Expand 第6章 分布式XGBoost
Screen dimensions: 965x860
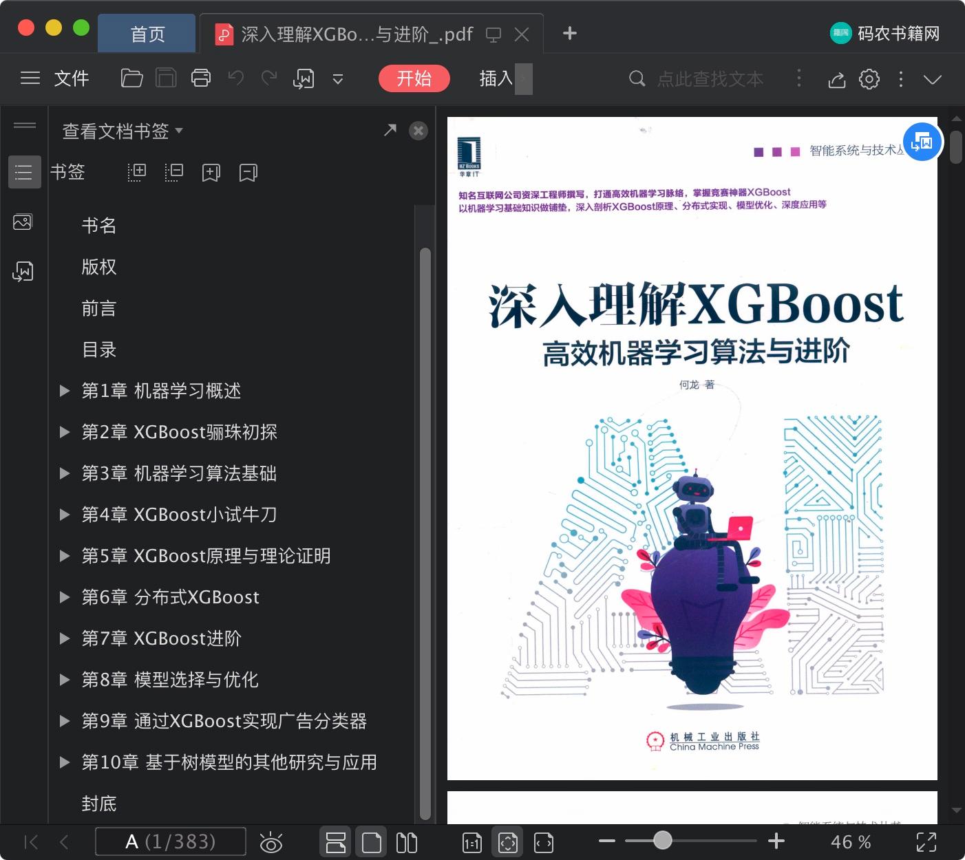65,597
